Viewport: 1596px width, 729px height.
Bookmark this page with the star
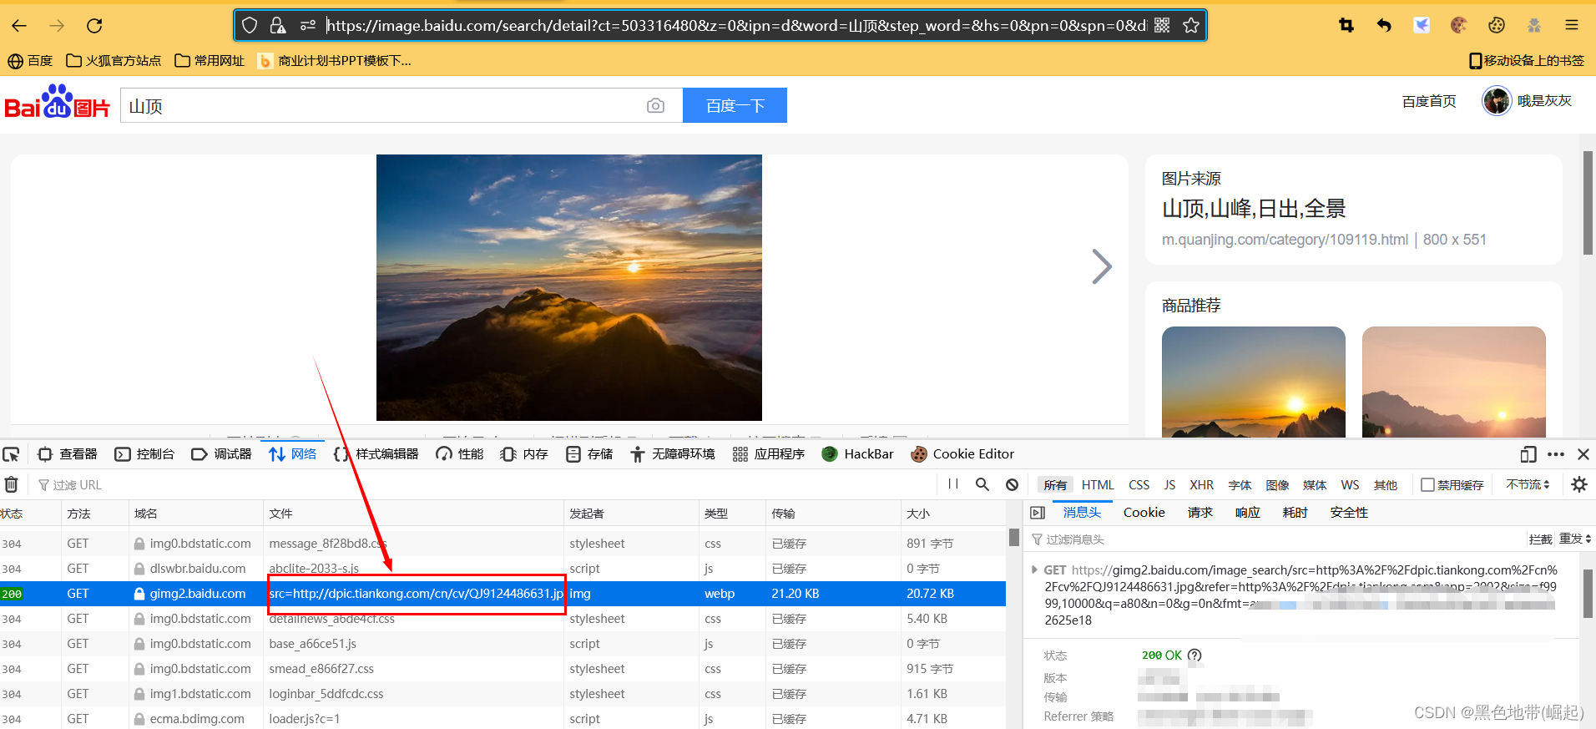(x=1191, y=26)
